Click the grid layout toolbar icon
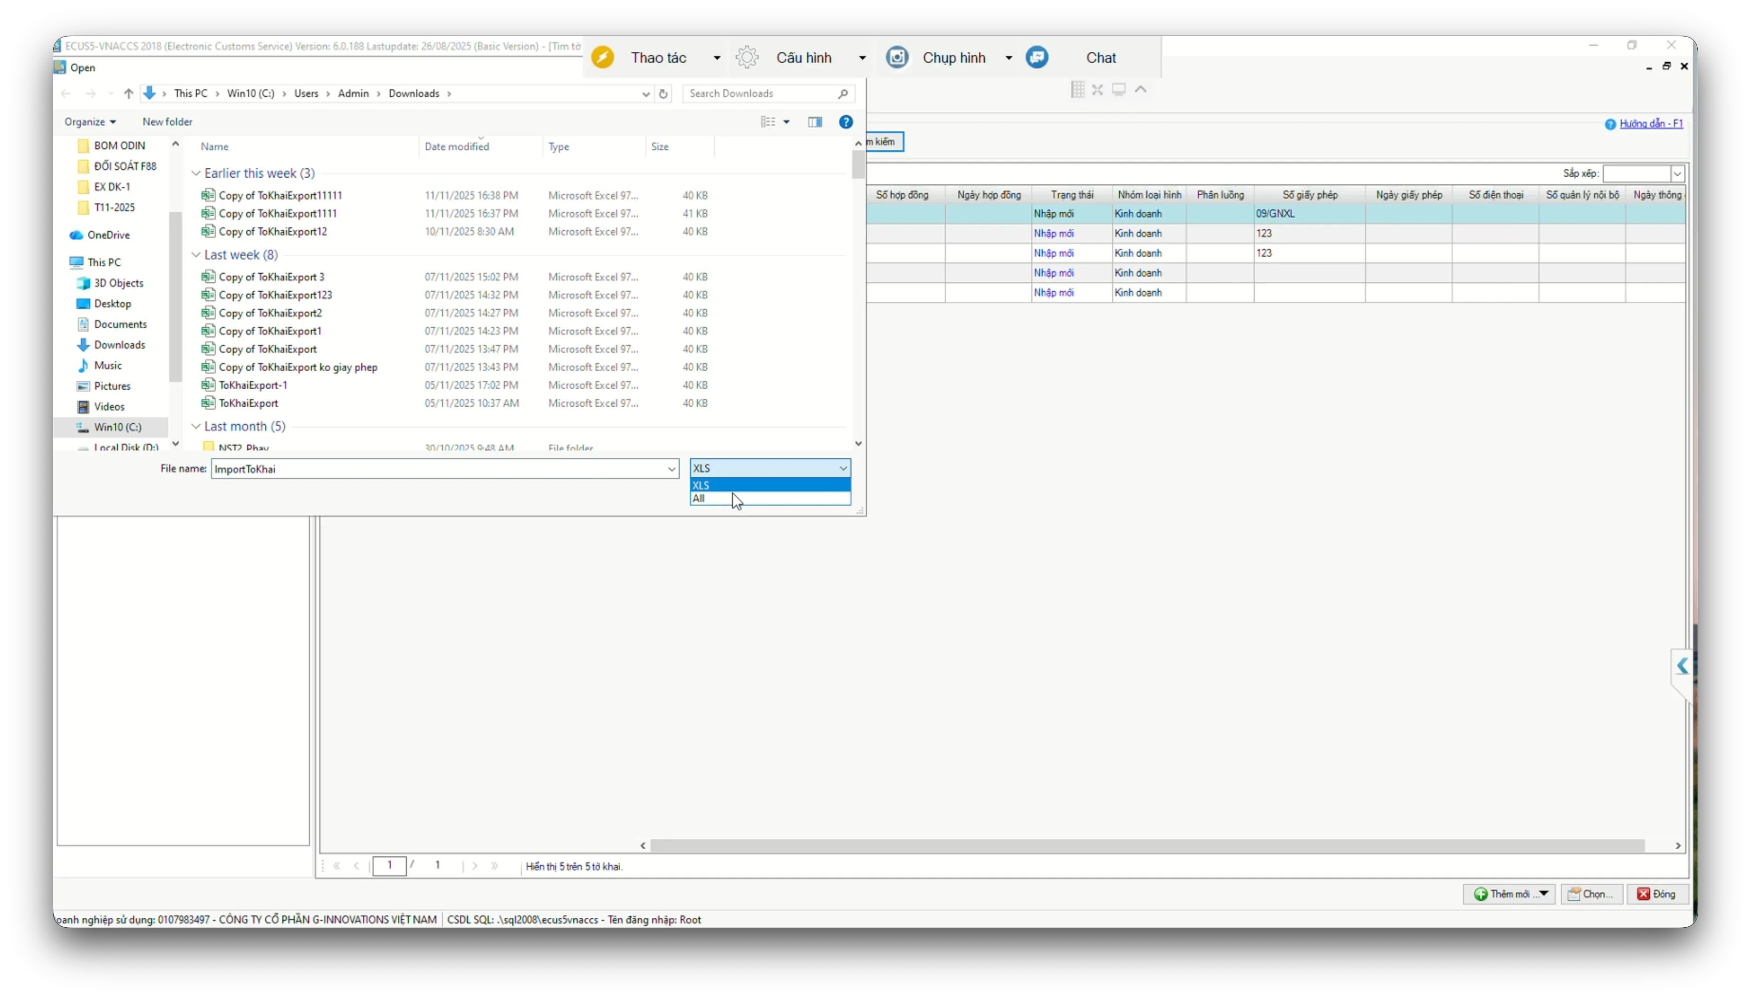 [1078, 90]
